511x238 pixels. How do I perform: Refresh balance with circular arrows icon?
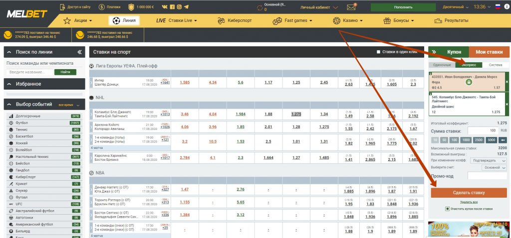pos(259,7)
